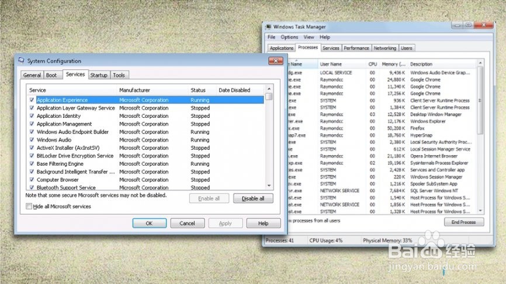The image size is (506, 284).
Task: Click Cancel in System Configuration
Action: tap(187, 223)
